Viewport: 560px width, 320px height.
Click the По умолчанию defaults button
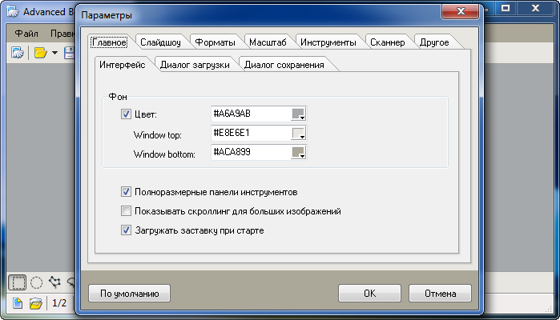[129, 294]
